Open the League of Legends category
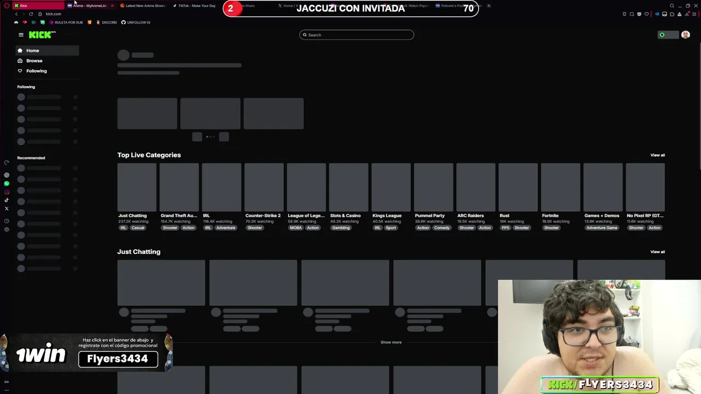 [x=306, y=187]
